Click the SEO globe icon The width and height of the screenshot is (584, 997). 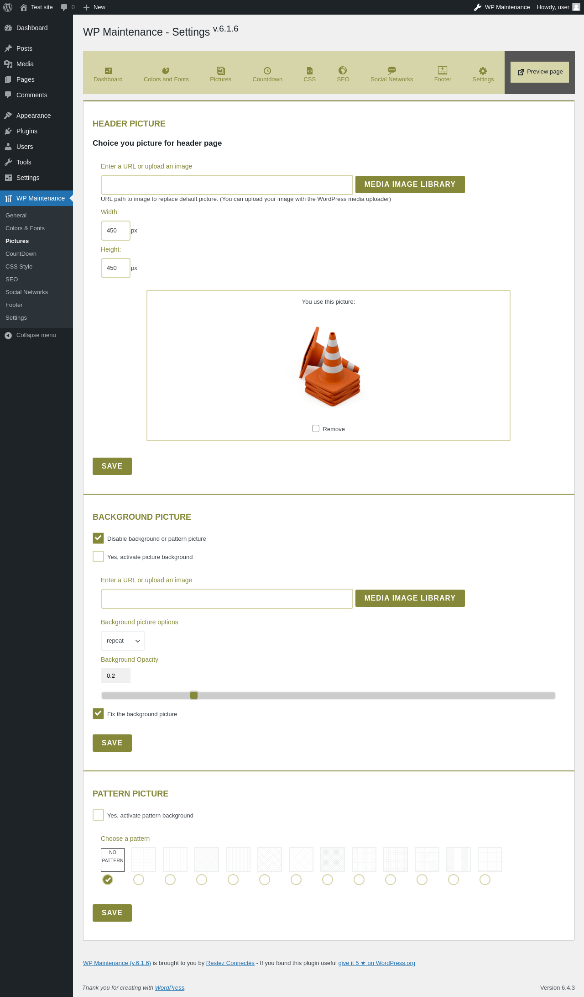point(343,70)
